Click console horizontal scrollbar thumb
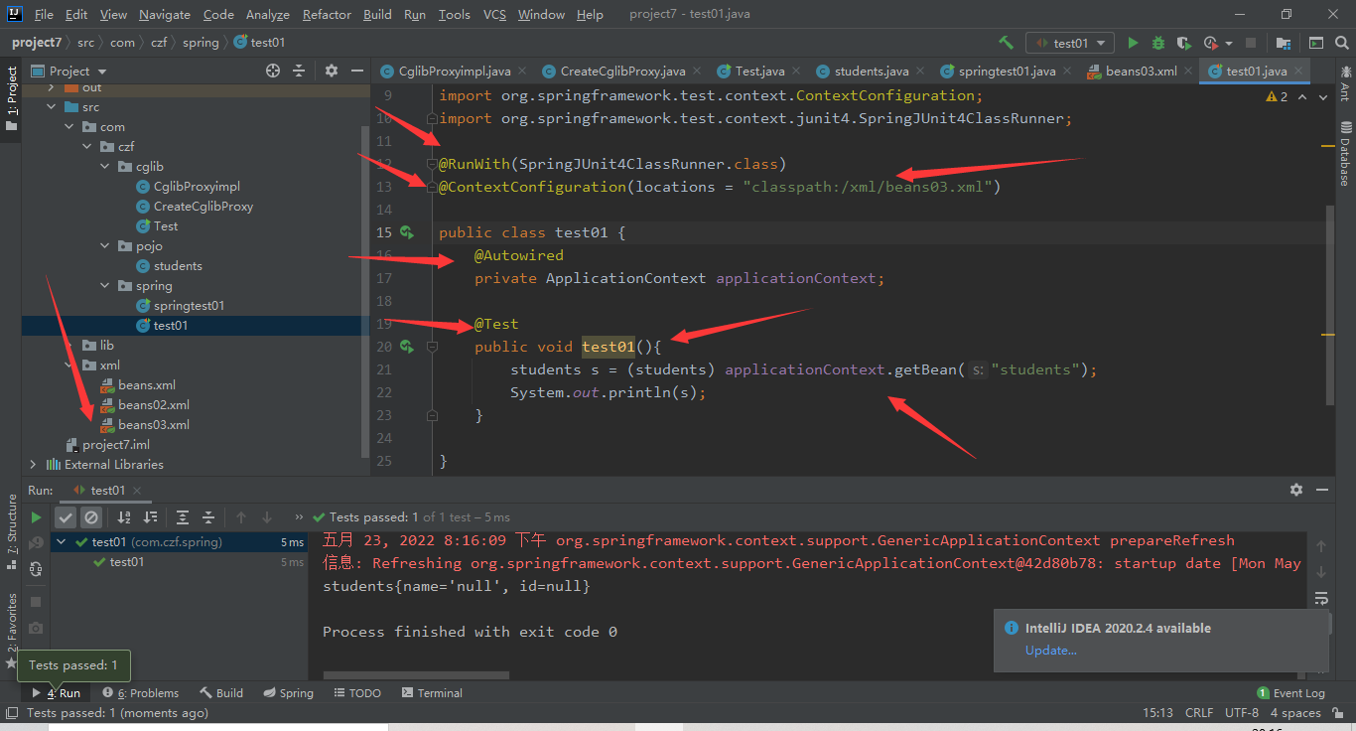Screen dimensions: 1356x731 (x=416, y=675)
